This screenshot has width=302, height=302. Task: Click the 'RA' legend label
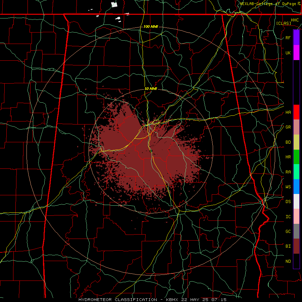[288, 172]
